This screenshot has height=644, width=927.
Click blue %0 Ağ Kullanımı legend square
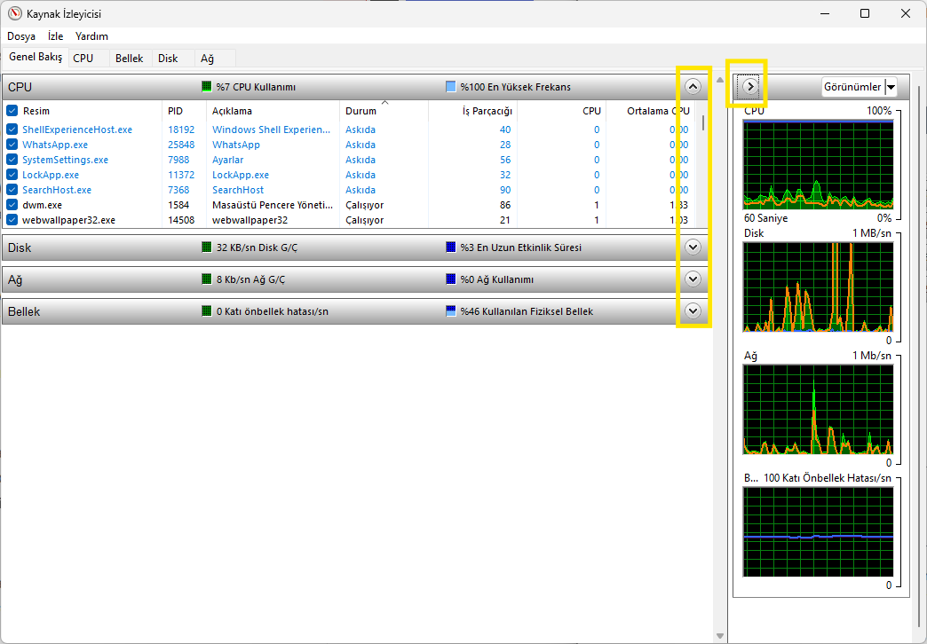[450, 279]
